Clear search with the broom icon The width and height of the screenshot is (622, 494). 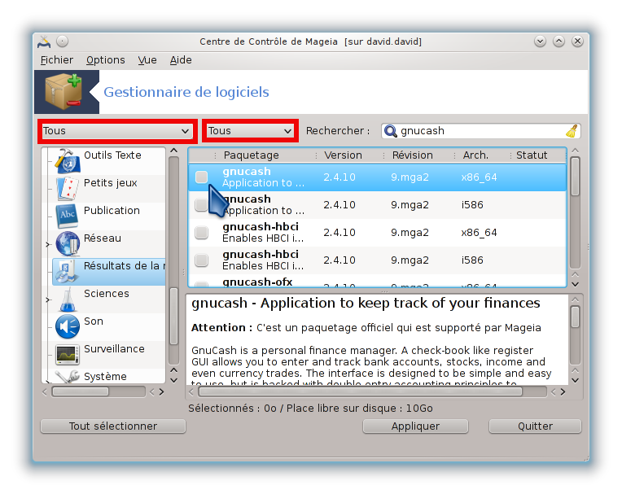pyautogui.click(x=572, y=131)
